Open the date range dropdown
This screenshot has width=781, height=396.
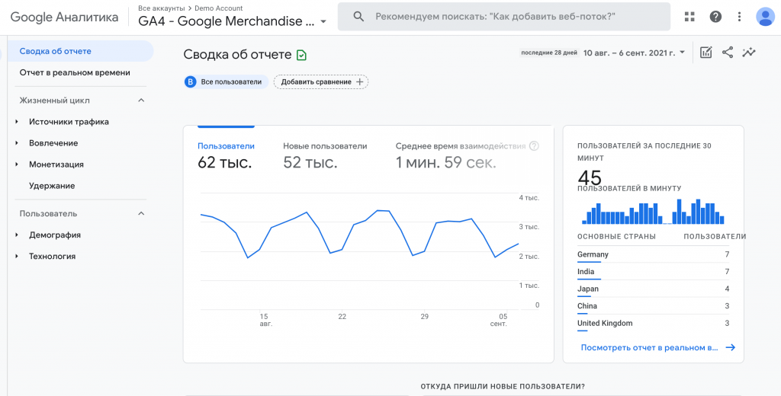(635, 53)
